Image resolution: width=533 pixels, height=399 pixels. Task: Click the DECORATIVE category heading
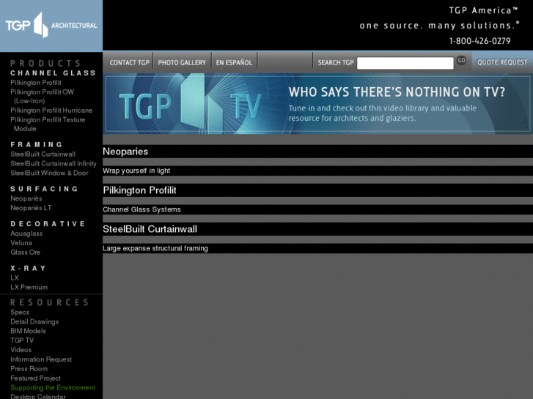(x=48, y=224)
